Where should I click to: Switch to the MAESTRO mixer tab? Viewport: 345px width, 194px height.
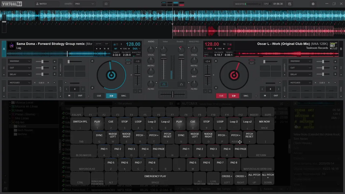coord(194,41)
